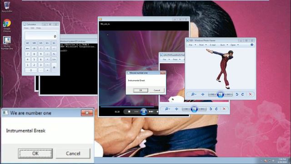Click the 4 key on Calculator
This screenshot has width=291, height=164.
coord(27,59)
